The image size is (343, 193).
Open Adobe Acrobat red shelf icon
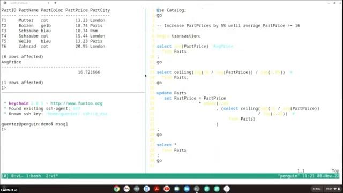(x=156, y=189)
